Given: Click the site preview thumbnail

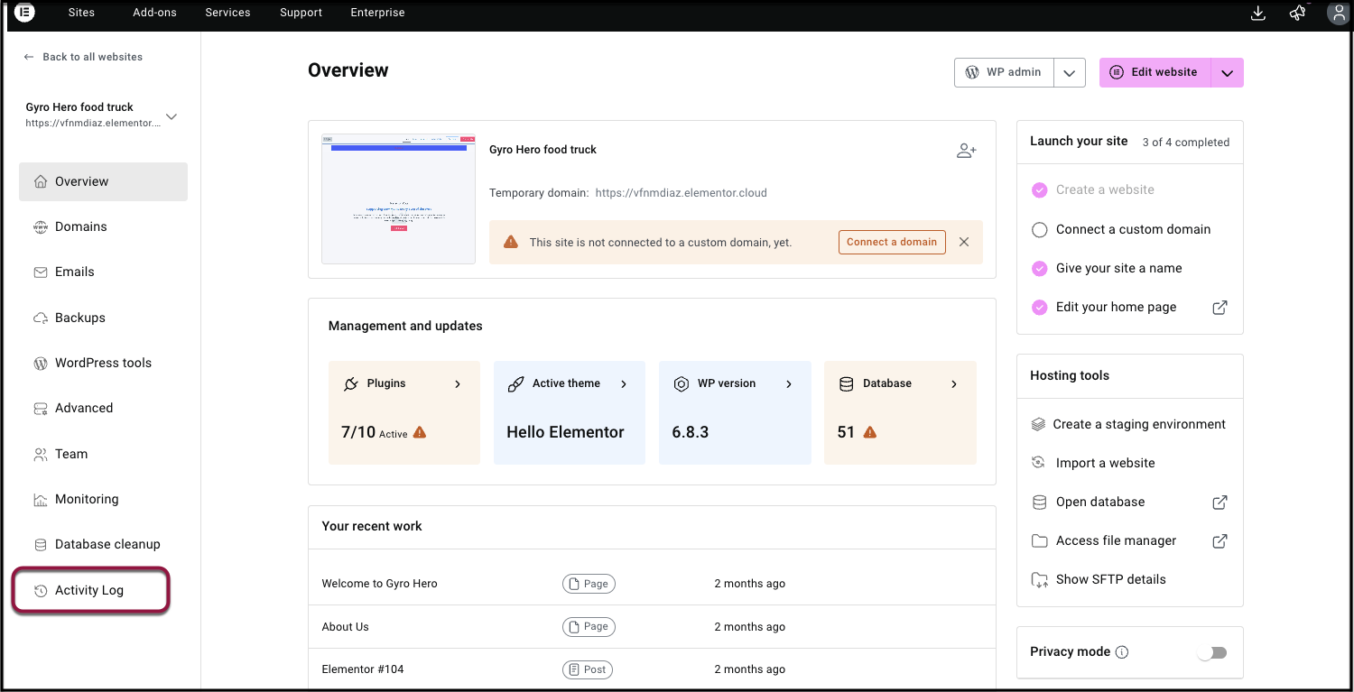Looking at the screenshot, I should (x=398, y=199).
